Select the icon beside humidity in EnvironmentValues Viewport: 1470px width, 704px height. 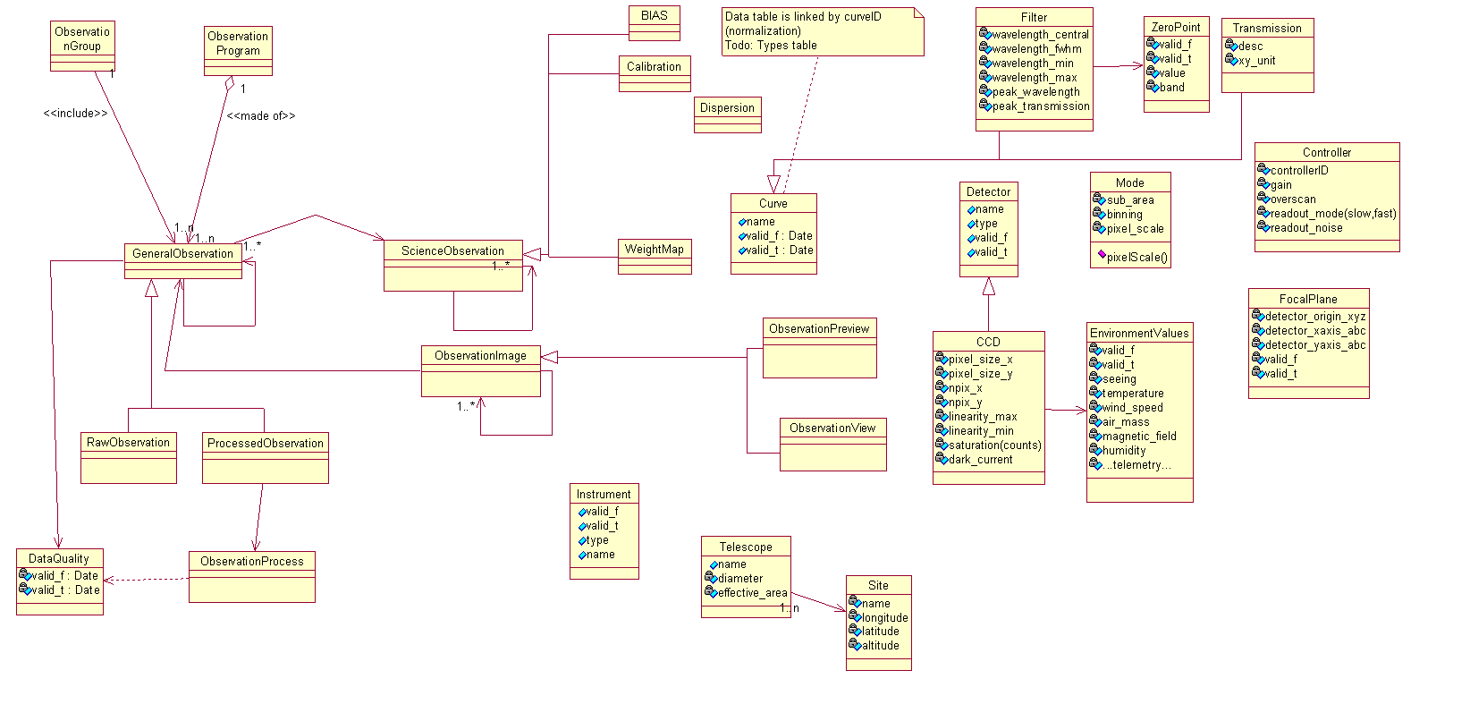(1095, 450)
